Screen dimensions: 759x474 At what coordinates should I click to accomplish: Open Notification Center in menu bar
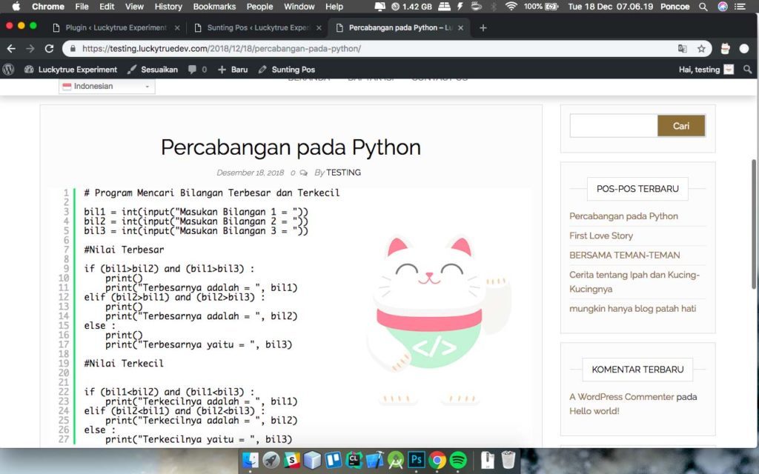[x=740, y=7]
